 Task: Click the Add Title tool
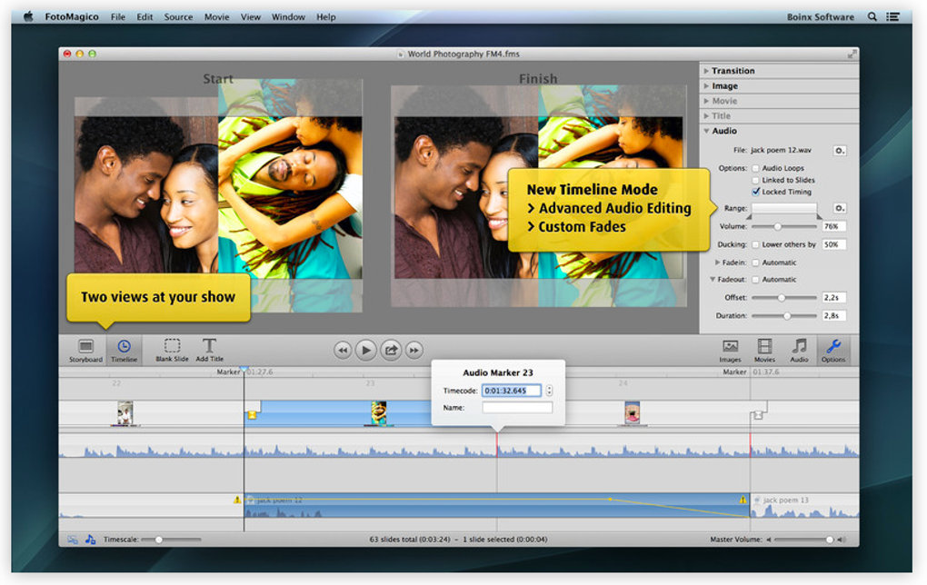pos(209,350)
